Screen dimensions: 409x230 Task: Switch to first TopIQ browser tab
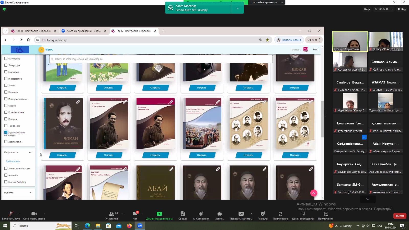(33, 31)
